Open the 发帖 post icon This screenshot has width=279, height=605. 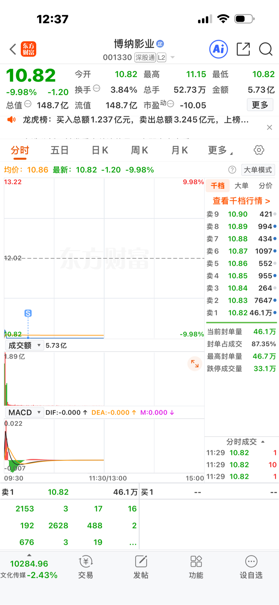pos(141,567)
